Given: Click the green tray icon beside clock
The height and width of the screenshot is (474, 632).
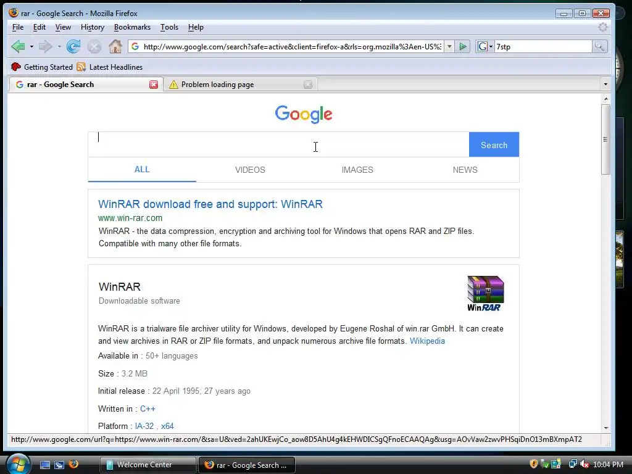Looking at the screenshot, I should click(556, 464).
